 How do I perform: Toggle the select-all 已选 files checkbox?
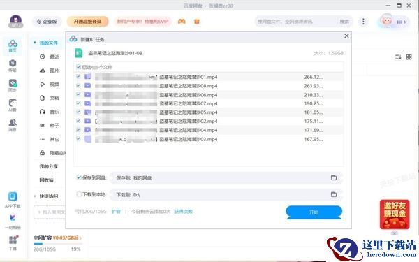[78, 67]
